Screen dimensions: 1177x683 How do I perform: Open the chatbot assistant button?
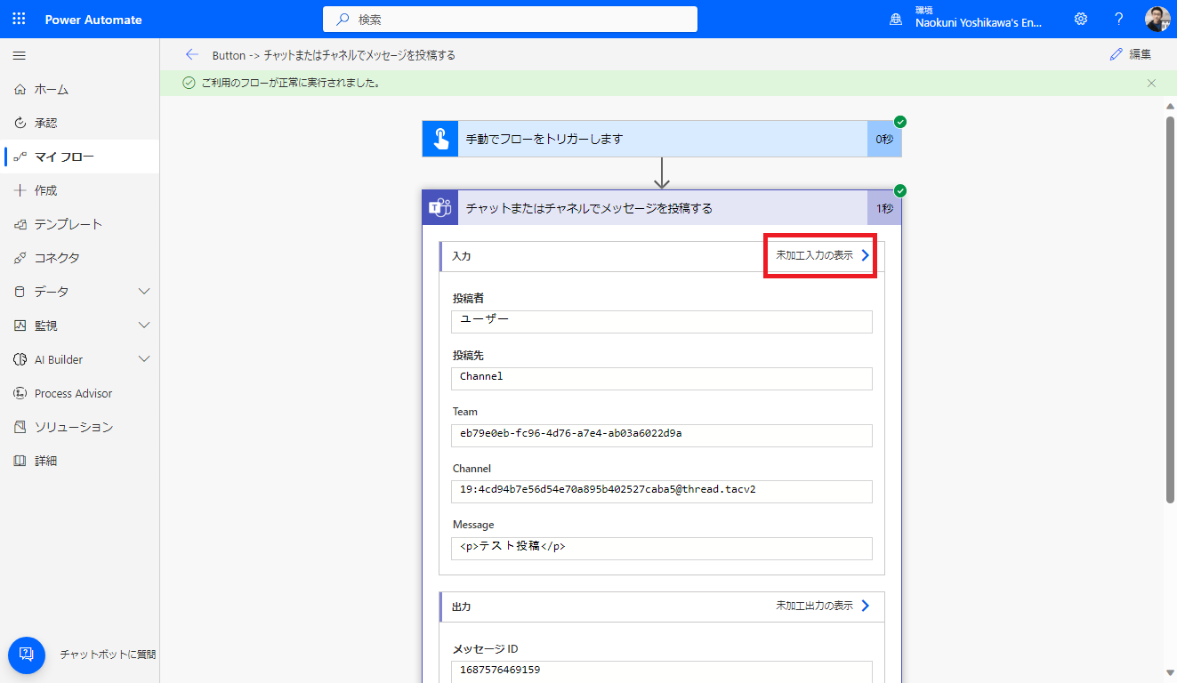[26, 655]
